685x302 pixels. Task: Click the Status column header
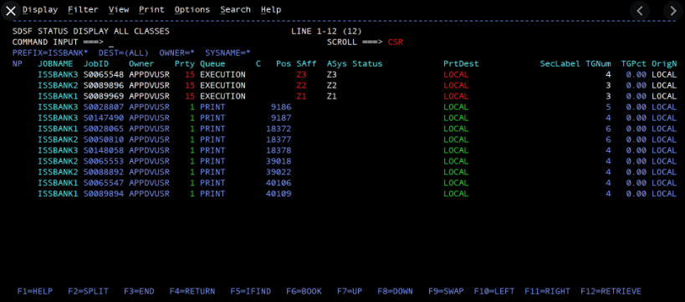(367, 63)
